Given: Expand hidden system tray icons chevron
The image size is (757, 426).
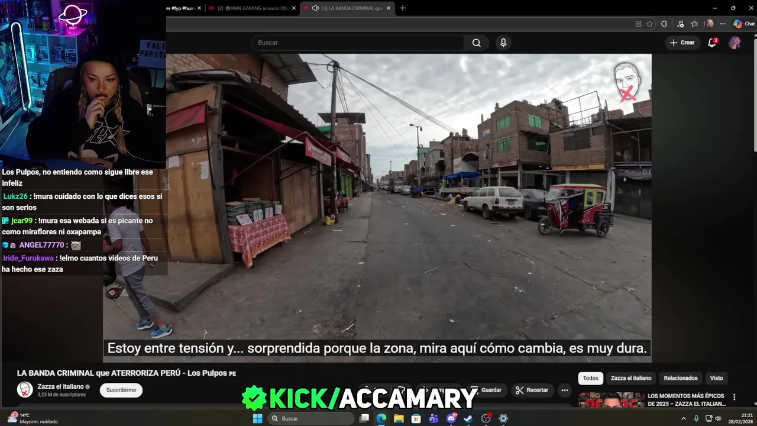Looking at the screenshot, I should (684, 418).
